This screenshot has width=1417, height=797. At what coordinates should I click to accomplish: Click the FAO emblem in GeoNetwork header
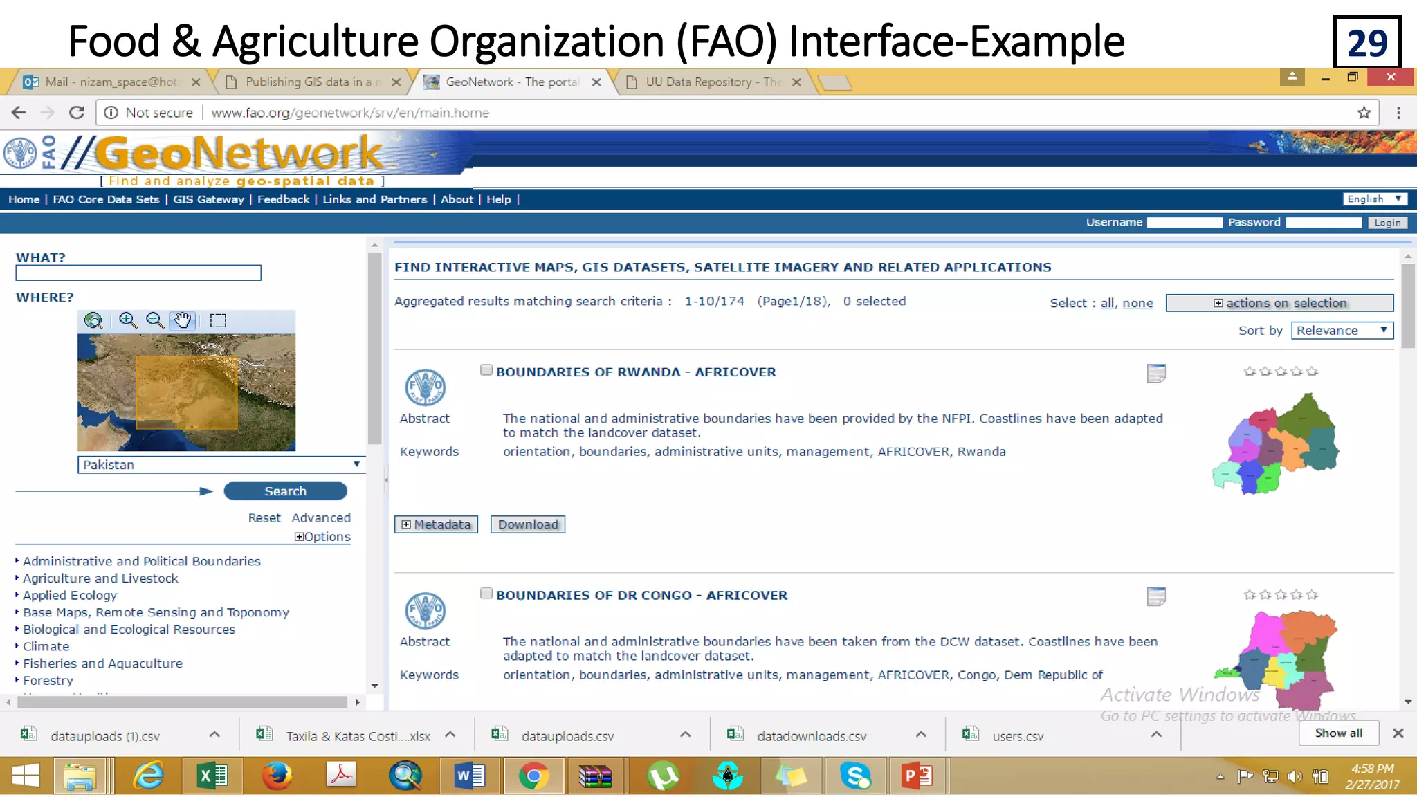(x=20, y=154)
